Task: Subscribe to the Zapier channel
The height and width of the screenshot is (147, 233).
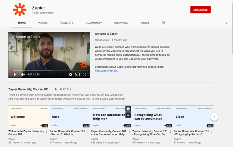Action: click(x=201, y=10)
